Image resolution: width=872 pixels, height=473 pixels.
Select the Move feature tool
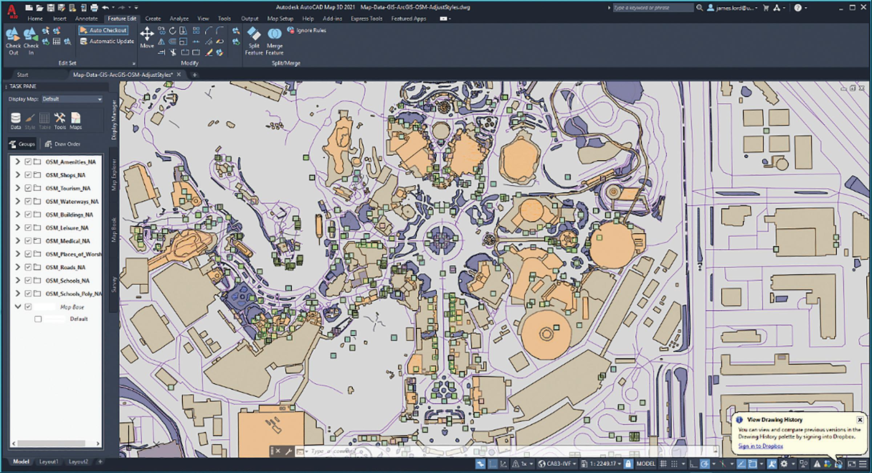(x=147, y=37)
